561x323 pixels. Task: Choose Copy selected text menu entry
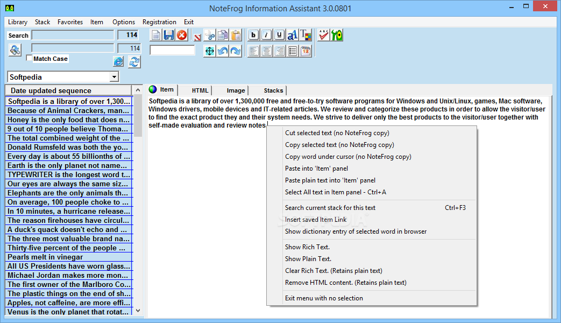click(371, 145)
